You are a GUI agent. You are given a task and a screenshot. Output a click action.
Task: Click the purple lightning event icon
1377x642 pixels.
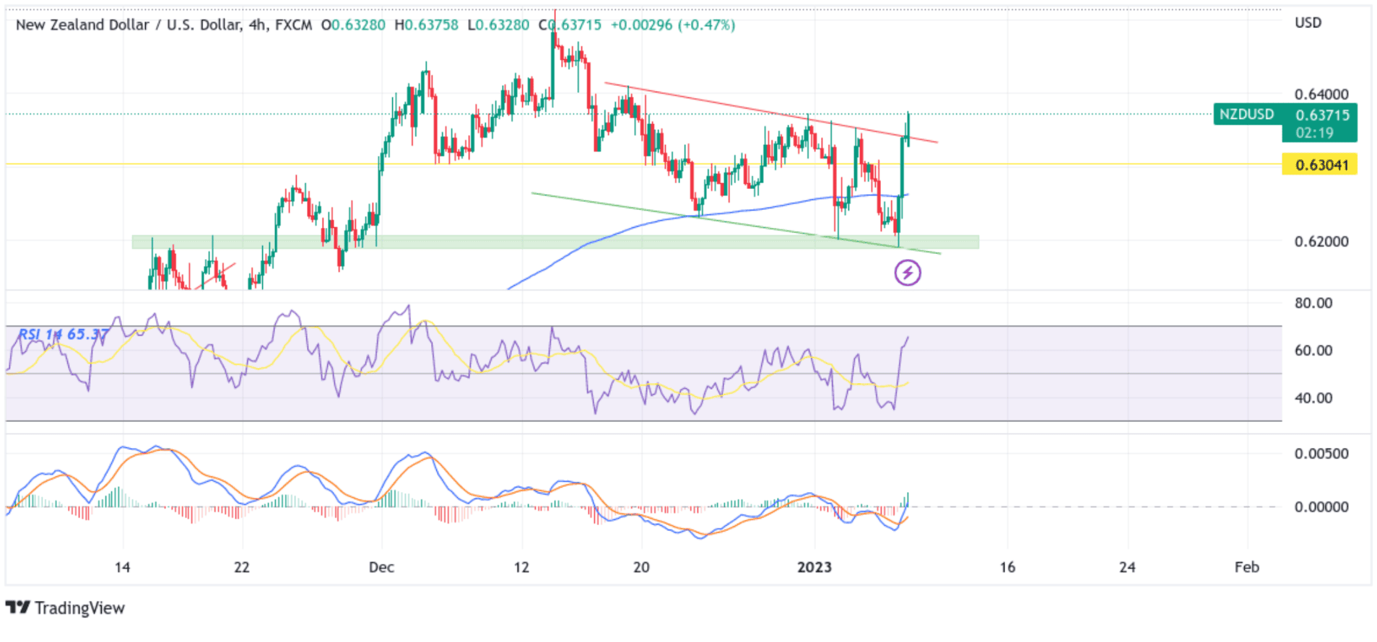[908, 273]
